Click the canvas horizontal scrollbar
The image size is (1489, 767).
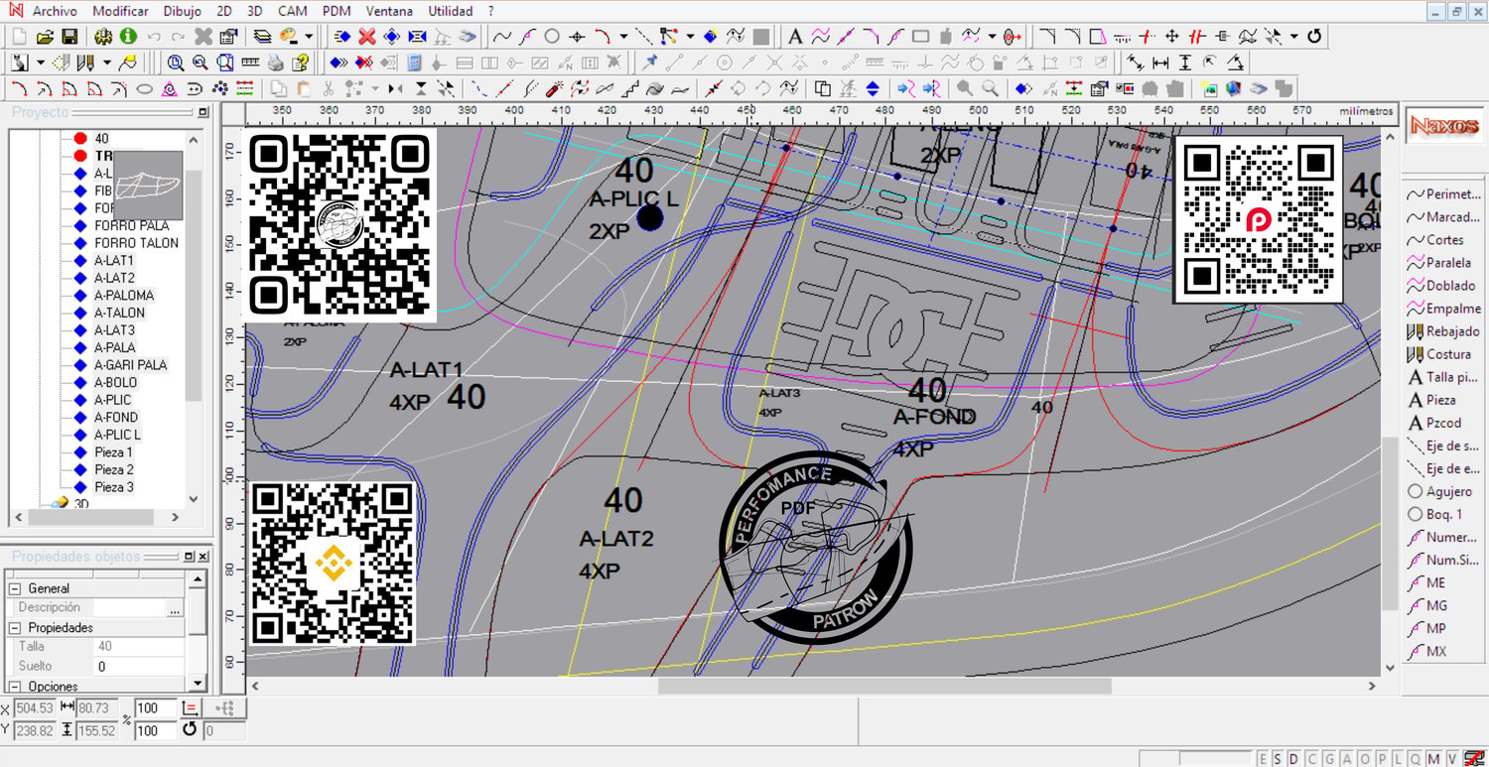(884, 686)
